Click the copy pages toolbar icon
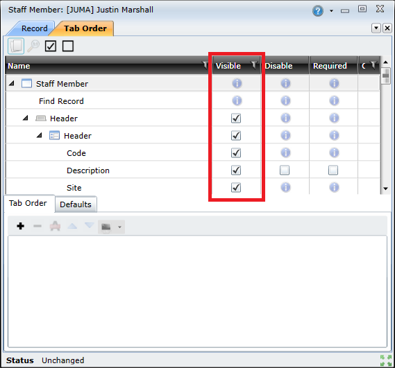Screen dimensions: 395x368 (16, 46)
